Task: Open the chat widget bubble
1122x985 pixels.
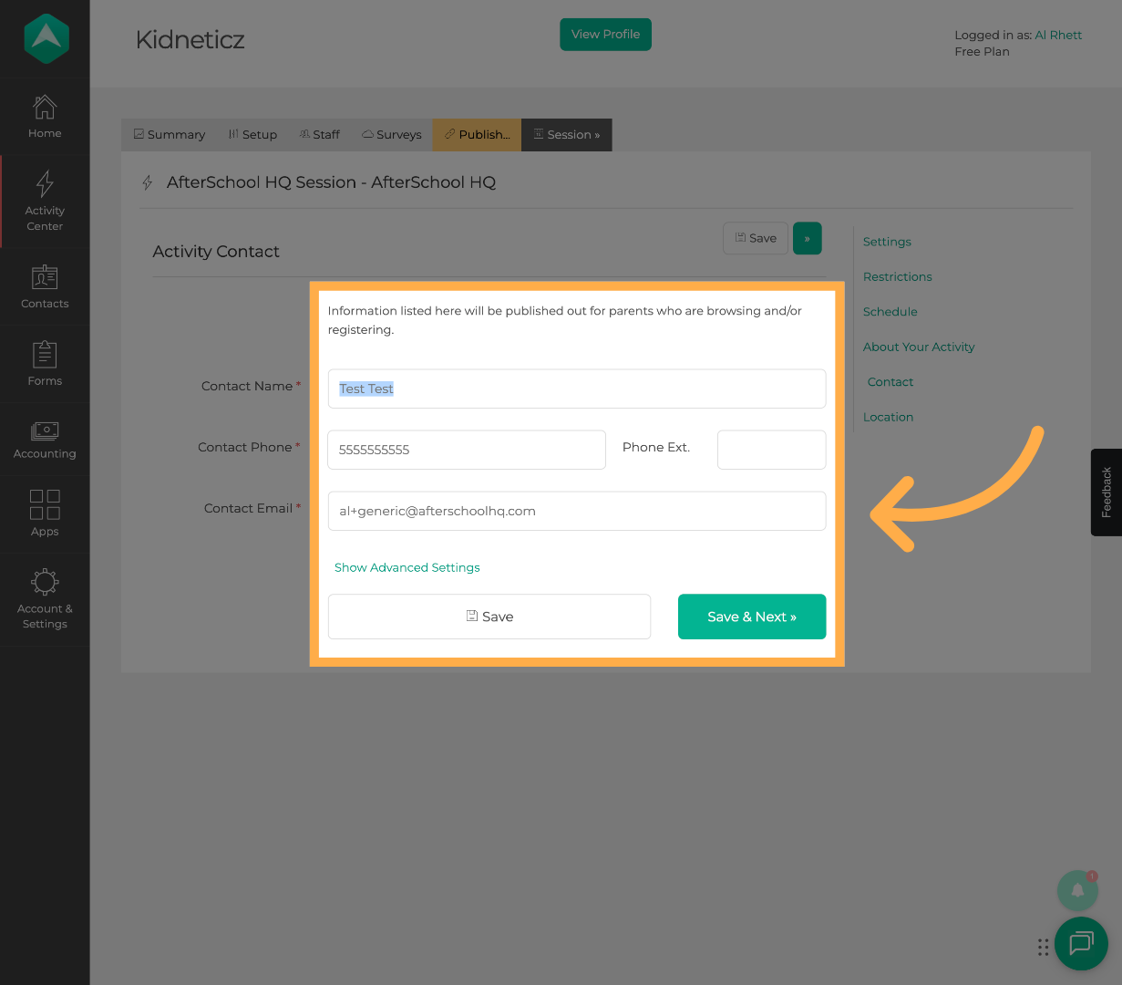Action: coord(1081,943)
